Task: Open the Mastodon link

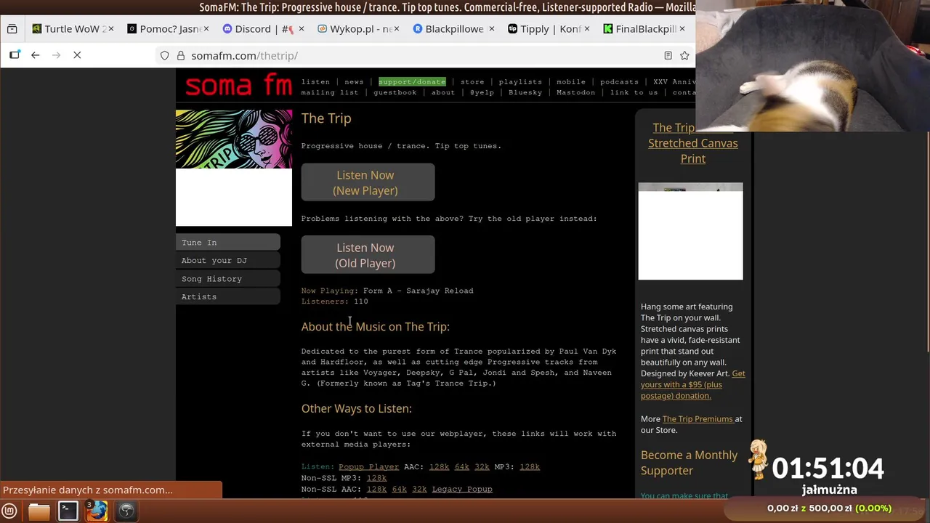Action: [575, 92]
